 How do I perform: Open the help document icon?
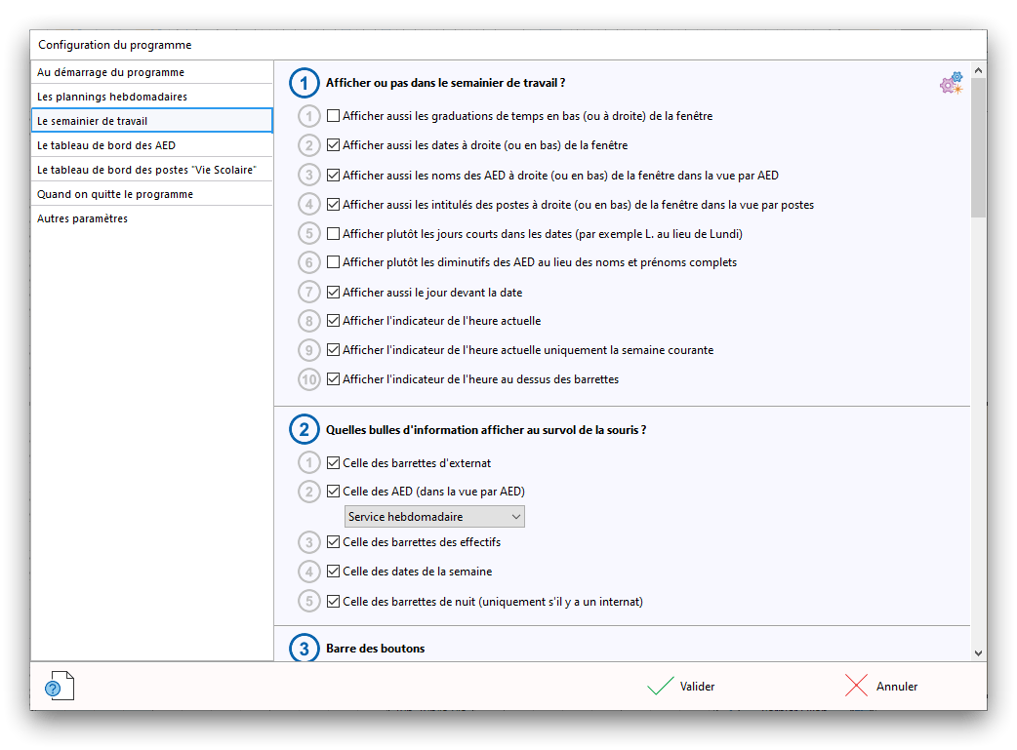click(x=60, y=687)
